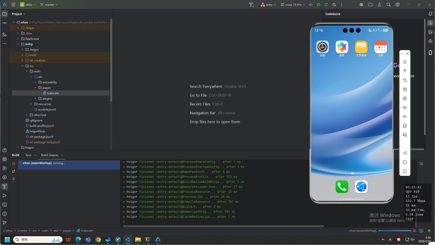The height and width of the screenshot is (245, 435).
Task: Select module.json5 in the project tree
Action: coord(47,109)
